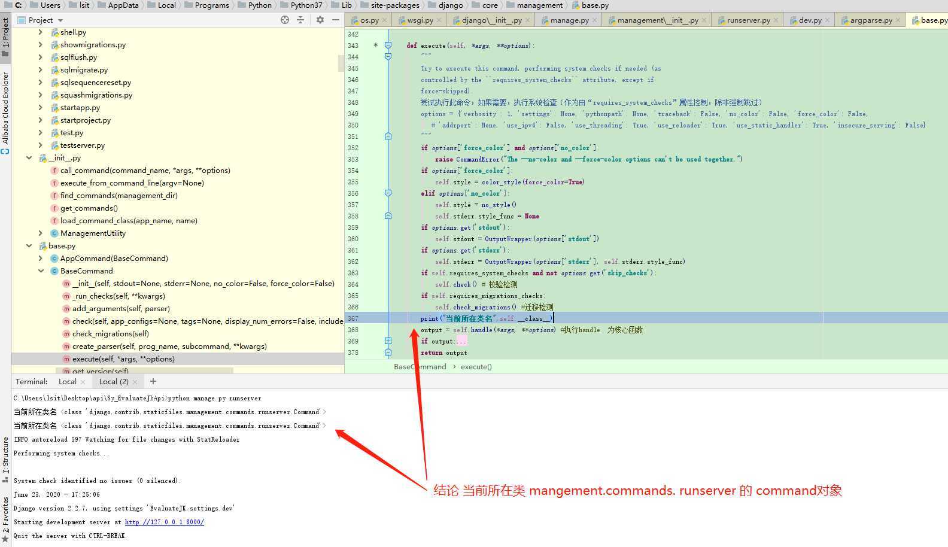Expand the folded if output block at line 369
Viewport: 948px width, 547px height.
coord(388,341)
